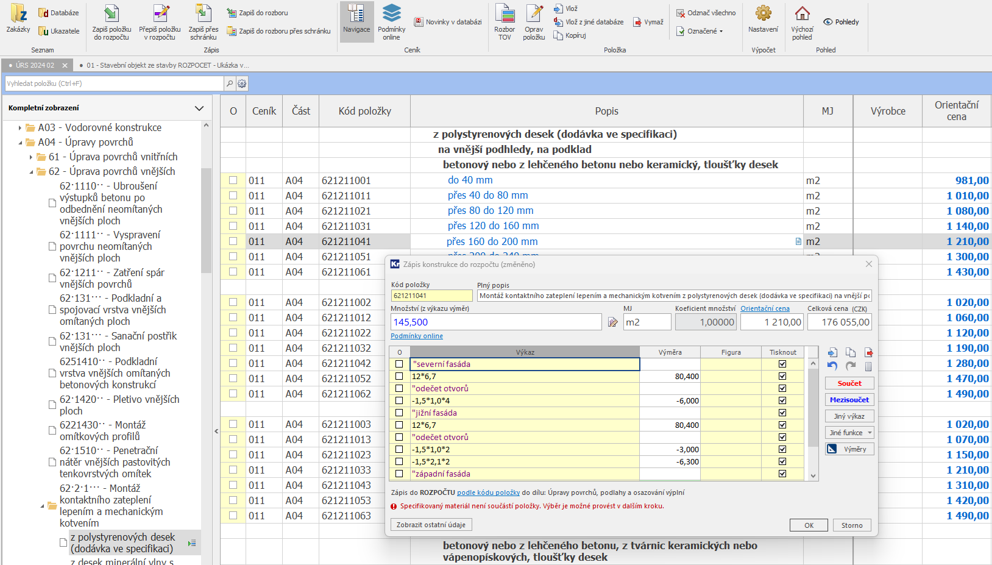992x565 pixels.
Task: Follow the Podmínky online link in the dialog
Action: (x=417, y=336)
